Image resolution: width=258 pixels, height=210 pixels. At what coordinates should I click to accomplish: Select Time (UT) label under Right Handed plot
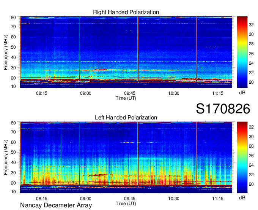pos(126,98)
